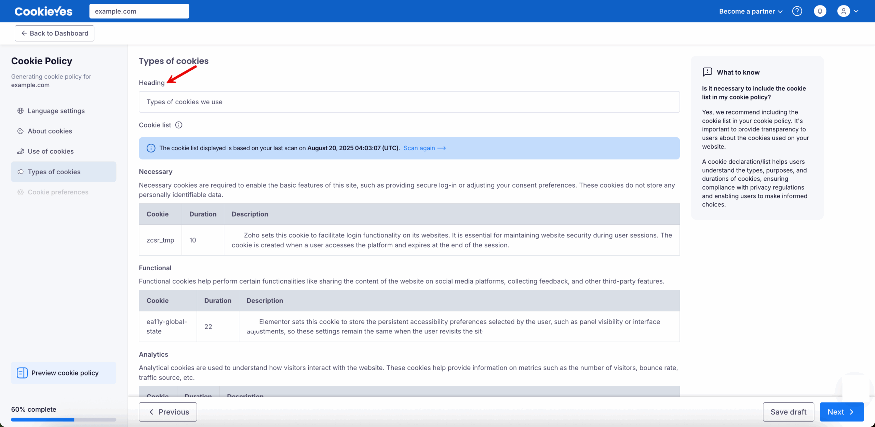Go to Cookie preferences section
This screenshot has height=427, width=875.
tap(58, 192)
